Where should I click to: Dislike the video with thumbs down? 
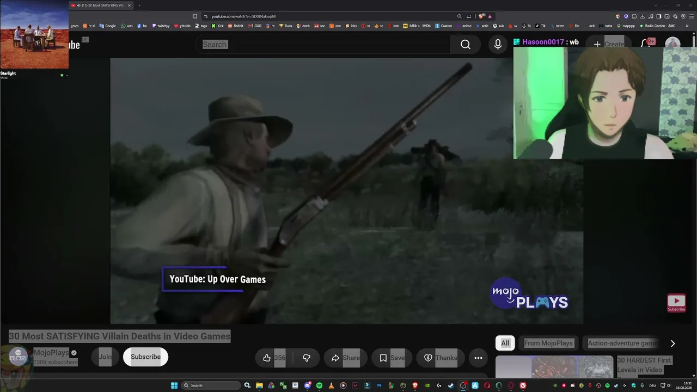pyautogui.click(x=307, y=358)
